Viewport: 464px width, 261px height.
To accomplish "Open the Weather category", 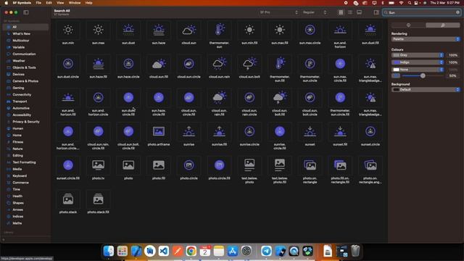I will point(25,61).
